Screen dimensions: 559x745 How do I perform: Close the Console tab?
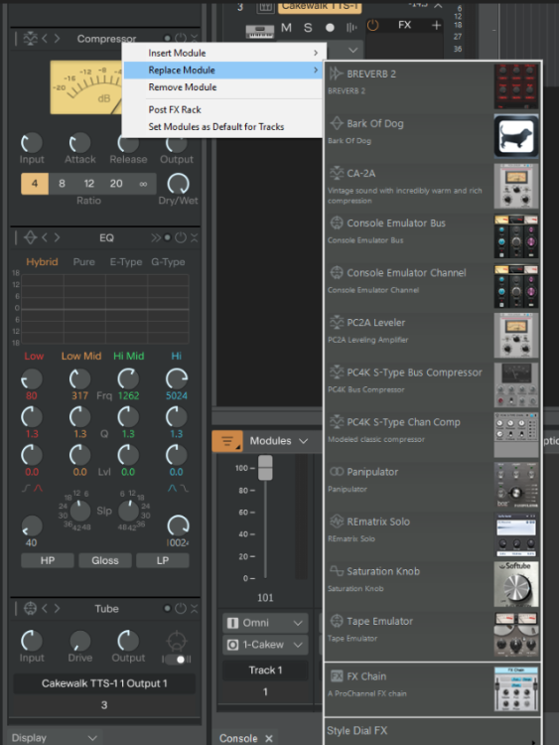269,738
